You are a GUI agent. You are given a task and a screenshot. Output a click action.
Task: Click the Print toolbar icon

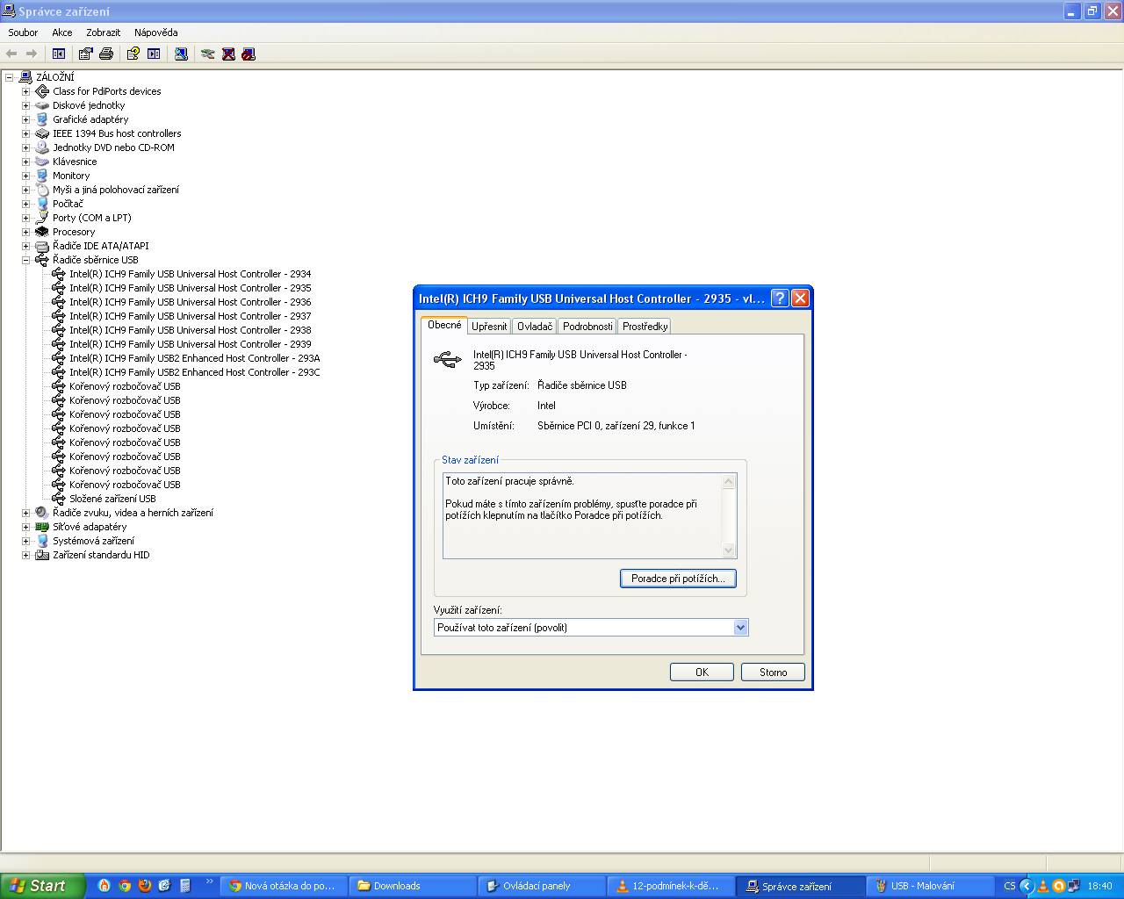(106, 54)
